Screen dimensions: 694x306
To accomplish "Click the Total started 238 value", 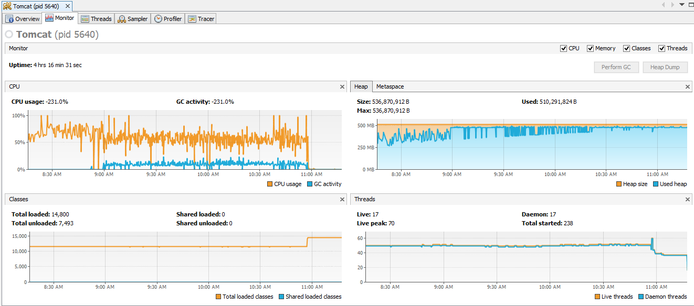I will [567, 223].
